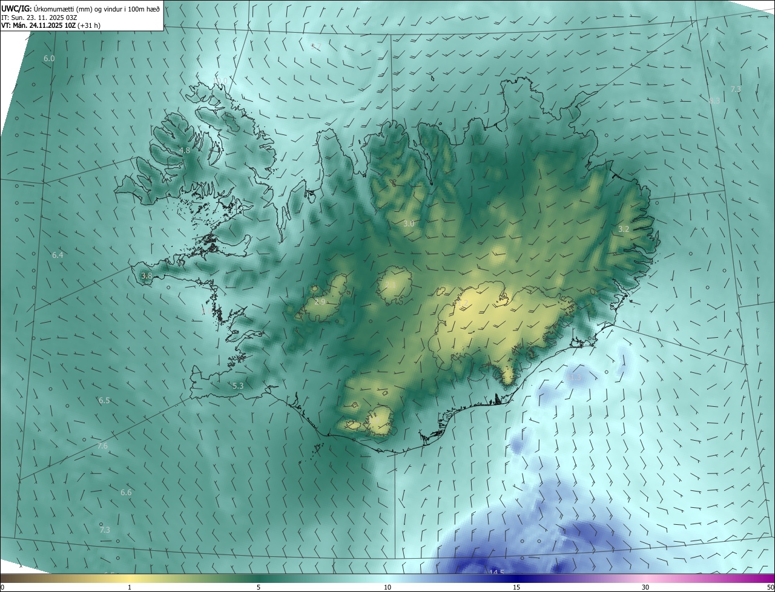
Task: Select the initial time line 'IT: Sun. 23. 11. 2025 03Z'
Action: [39, 18]
